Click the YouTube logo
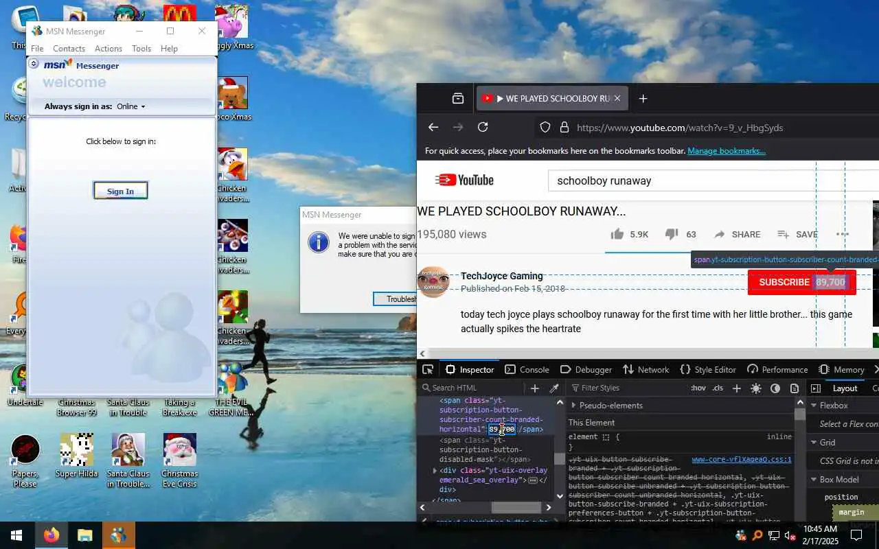 464,180
